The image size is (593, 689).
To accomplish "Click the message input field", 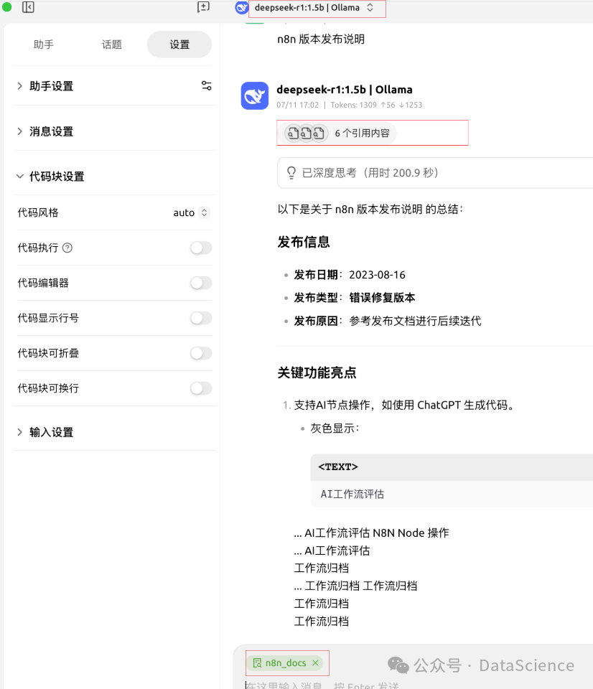I will tap(414, 685).
